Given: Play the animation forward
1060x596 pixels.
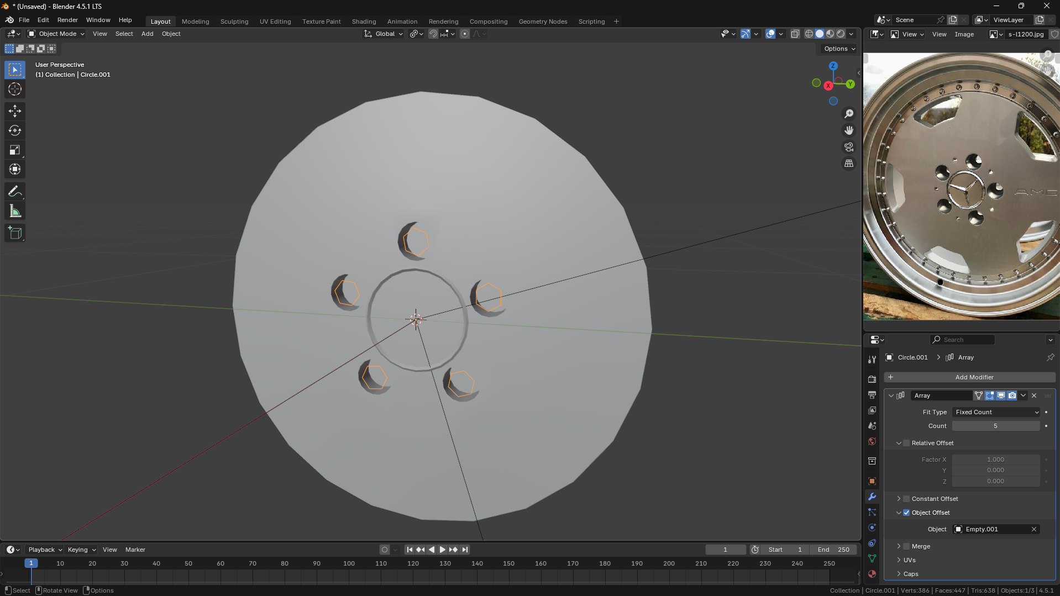Looking at the screenshot, I should pyautogui.click(x=442, y=550).
